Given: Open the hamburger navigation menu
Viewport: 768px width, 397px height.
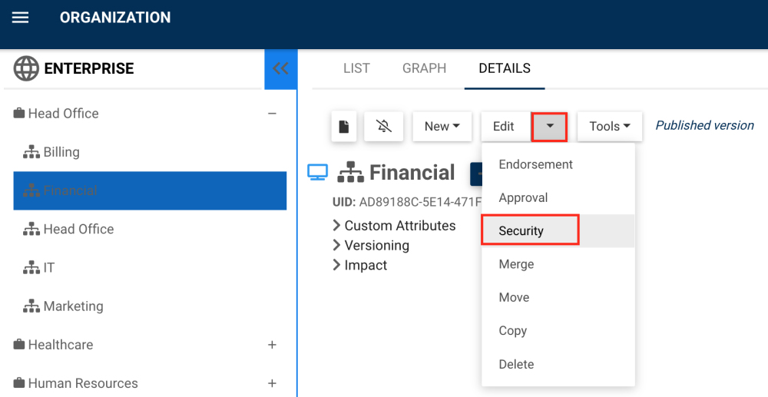Looking at the screenshot, I should pos(21,17).
